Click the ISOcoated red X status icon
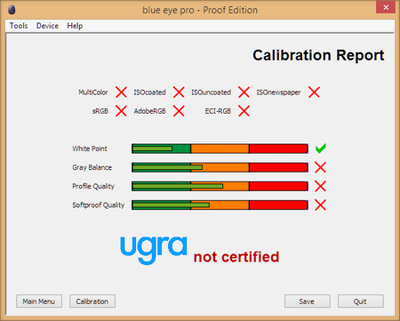 [x=179, y=92]
